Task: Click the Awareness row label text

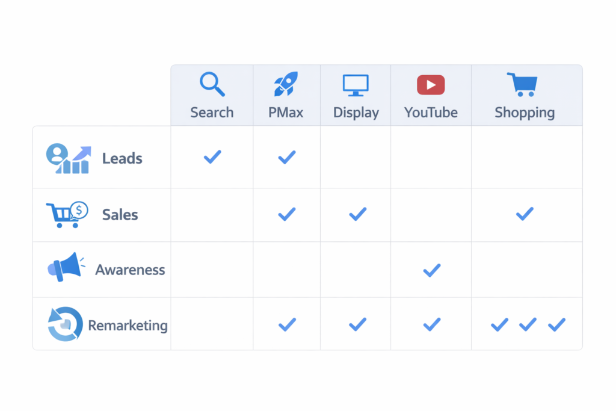Action: click(130, 270)
